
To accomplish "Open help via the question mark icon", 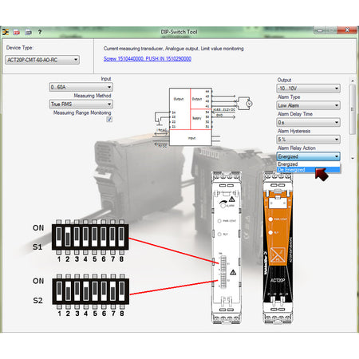I will click(40, 32).
